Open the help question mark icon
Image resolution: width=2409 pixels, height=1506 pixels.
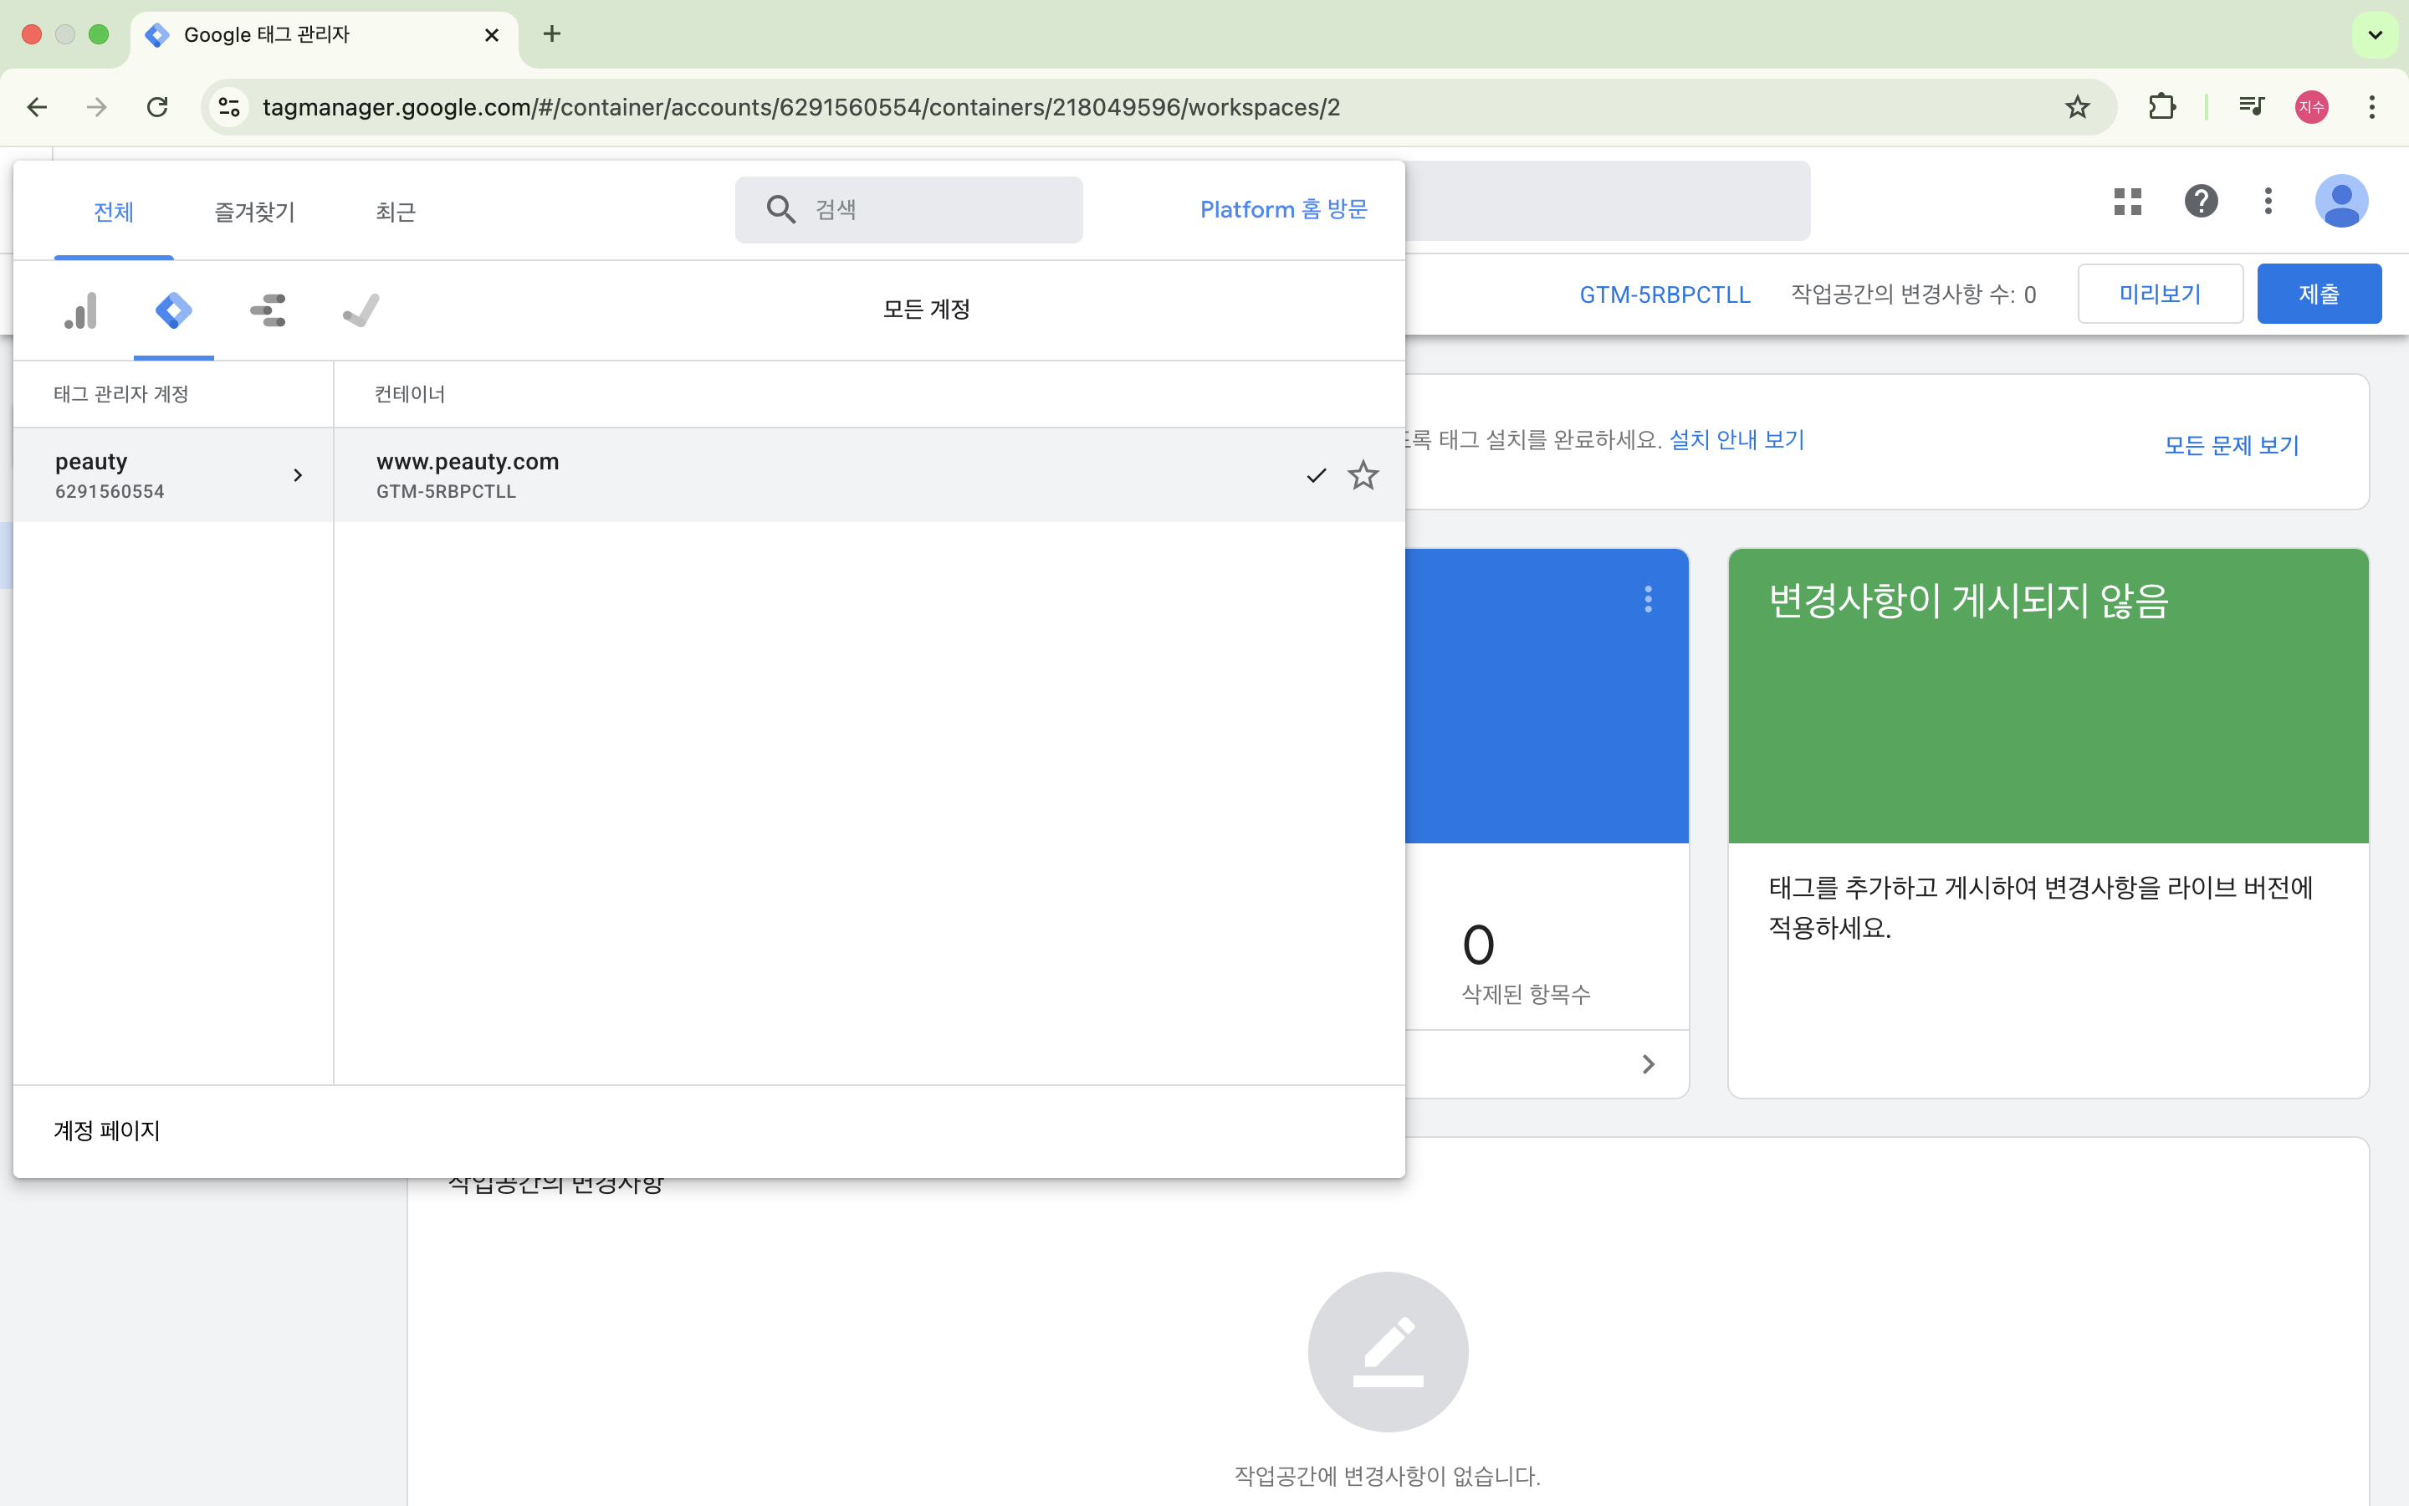(x=2200, y=201)
